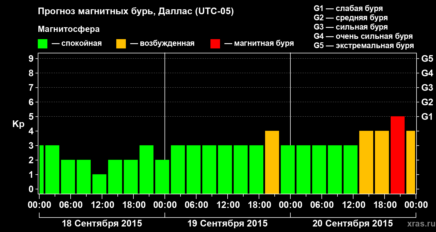The image size is (436, 232).
Task: Click the right-axis 'G4' level label
Action: click(427, 73)
